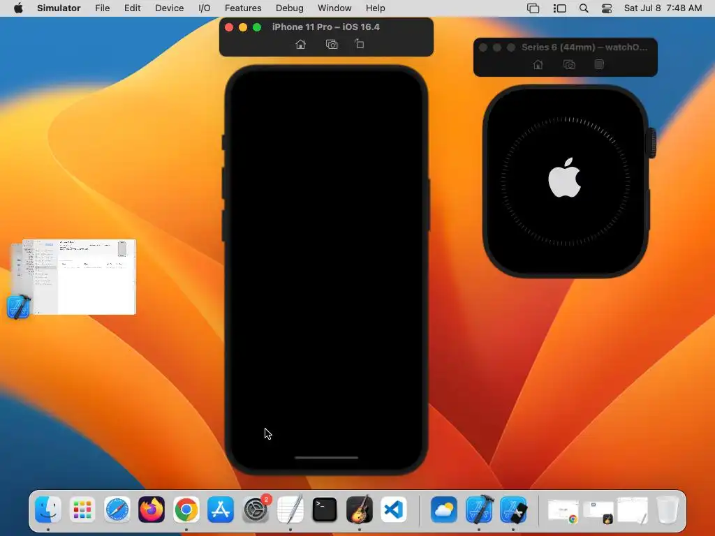The width and height of the screenshot is (715, 536).
Task: Launch Firefox from the Dock
Action: [152, 509]
